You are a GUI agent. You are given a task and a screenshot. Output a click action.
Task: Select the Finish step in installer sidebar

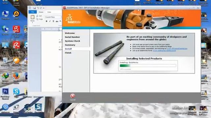(x=68, y=53)
